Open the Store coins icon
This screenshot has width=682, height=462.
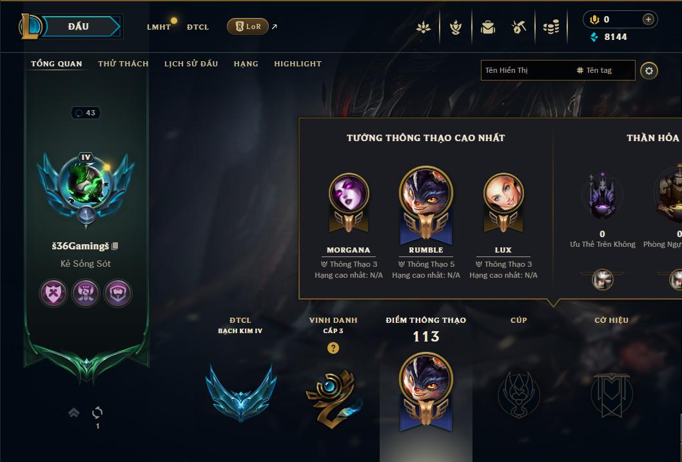pyautogui.click(x=551, y=28)
